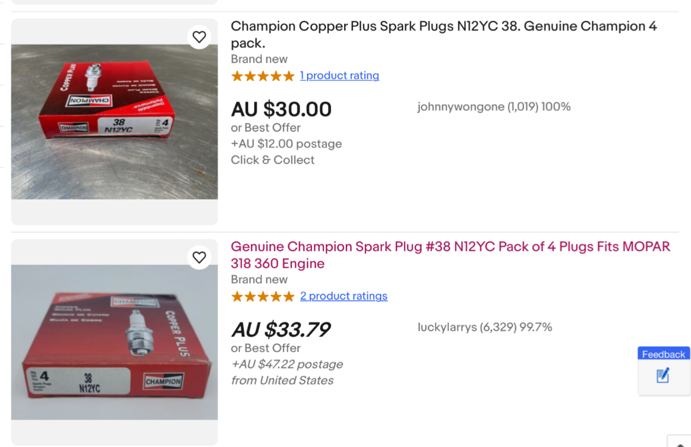Click star rating of johnnywongone's listing

[262, 76]
